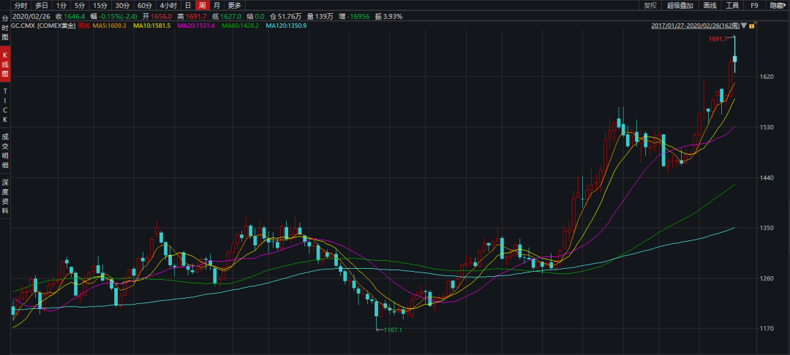Open the 超级叠加 overlay feature

point(680,6)
